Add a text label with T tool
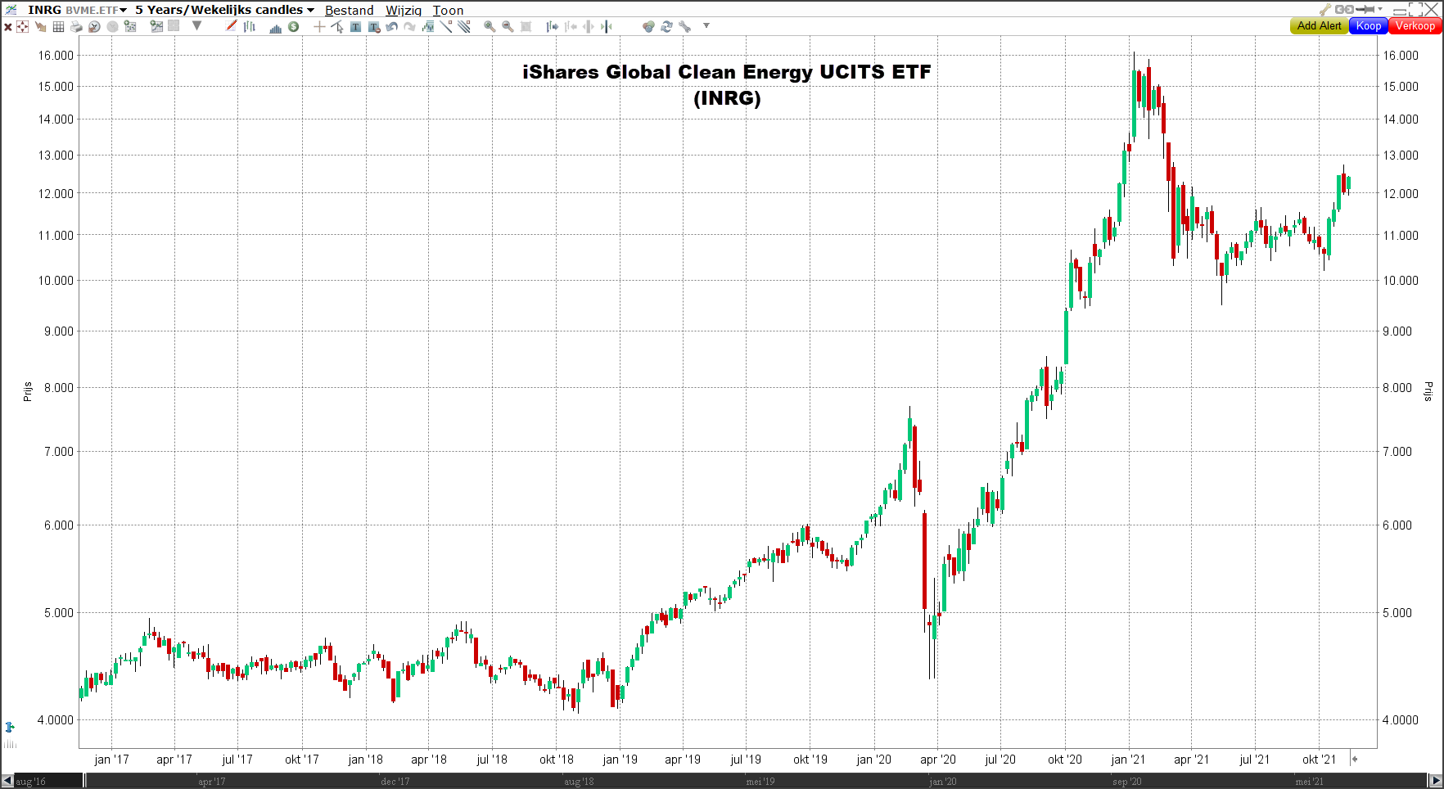Screen dimensions: 1444x789 [x=355, y=27]
